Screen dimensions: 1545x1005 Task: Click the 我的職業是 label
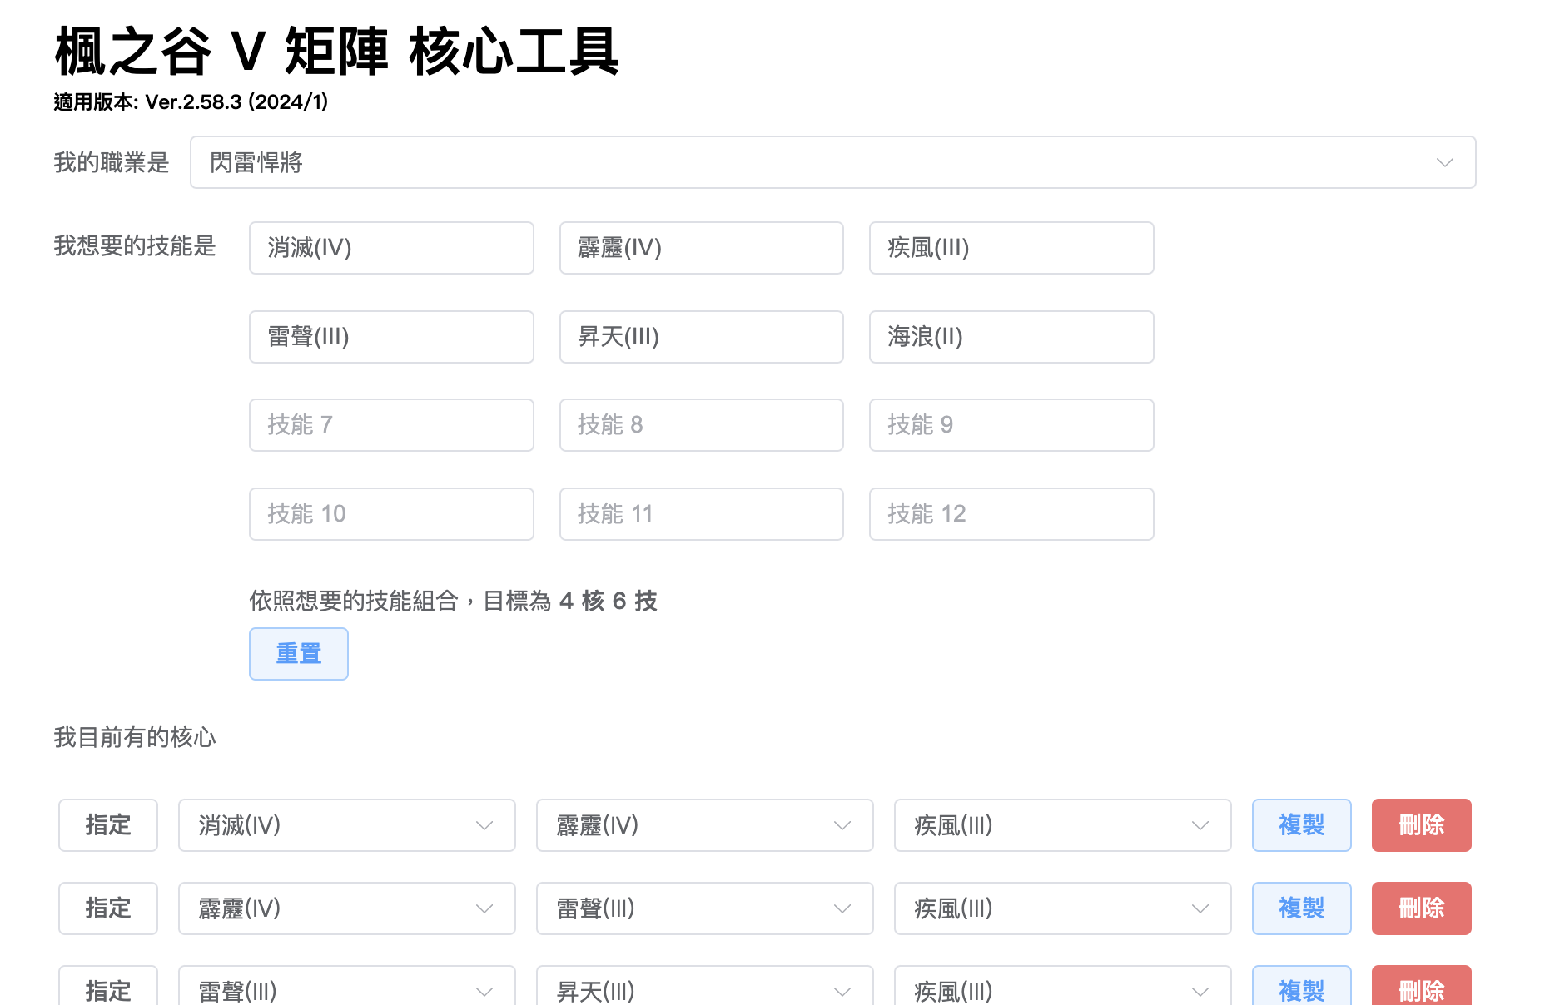112,162
